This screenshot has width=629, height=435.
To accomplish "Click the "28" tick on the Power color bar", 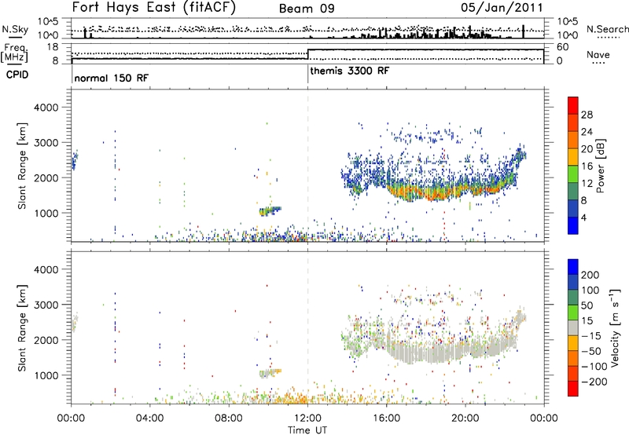I will point(587,115).
